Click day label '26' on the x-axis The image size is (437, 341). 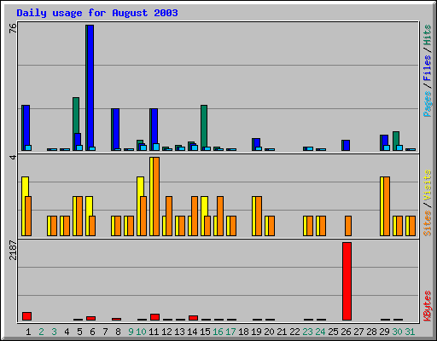(x=346, y=332)
